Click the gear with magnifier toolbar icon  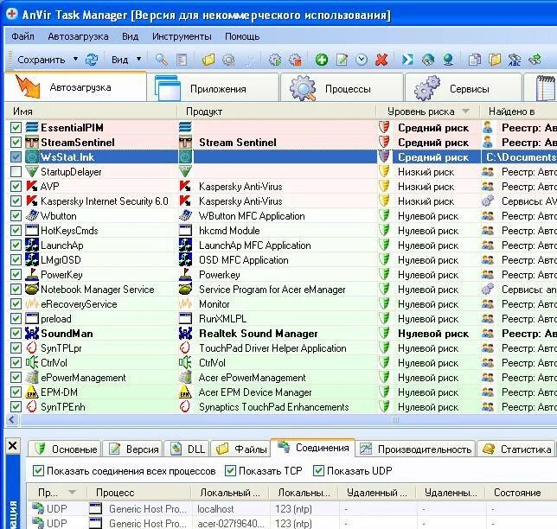point(228,60)
